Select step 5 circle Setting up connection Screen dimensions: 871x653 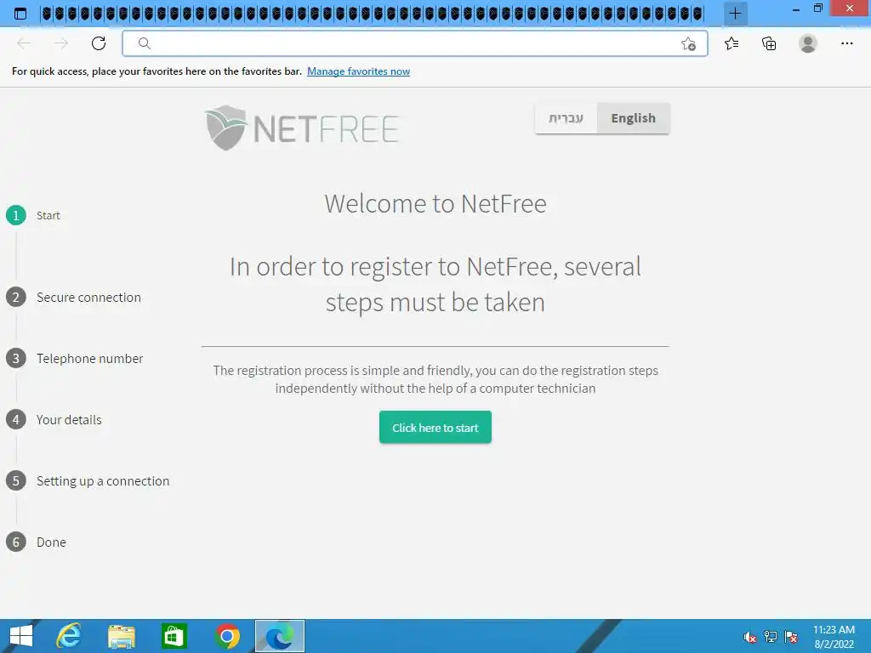tap(16, 480)
